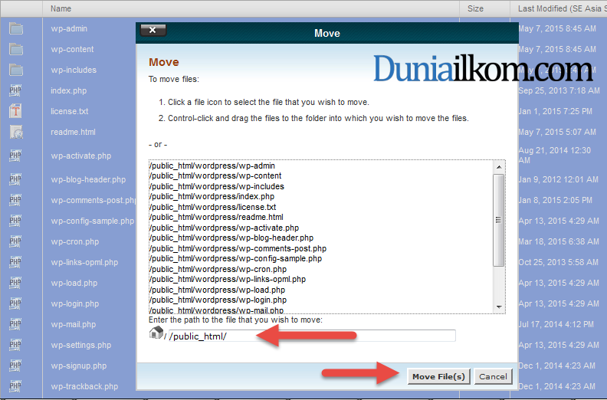Click /public_html/wordpress/wp-admin in the dialog list
Viewport: 607px width, 400px height.
pos(212,166)
